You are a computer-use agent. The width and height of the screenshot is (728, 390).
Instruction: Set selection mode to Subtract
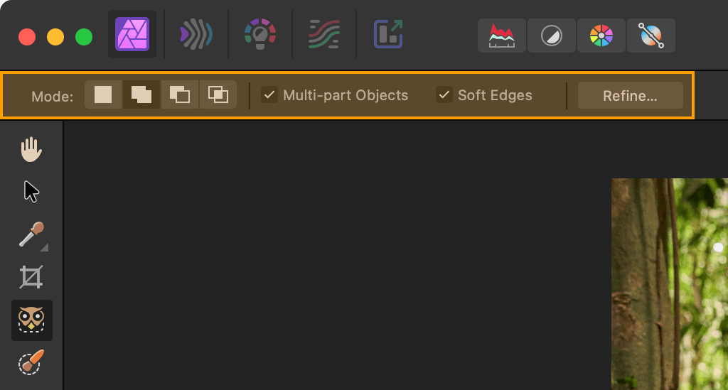[x=180, y=95]
